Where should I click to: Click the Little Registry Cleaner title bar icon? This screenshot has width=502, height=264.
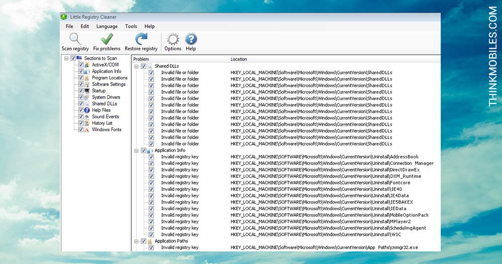click(64, 17)
